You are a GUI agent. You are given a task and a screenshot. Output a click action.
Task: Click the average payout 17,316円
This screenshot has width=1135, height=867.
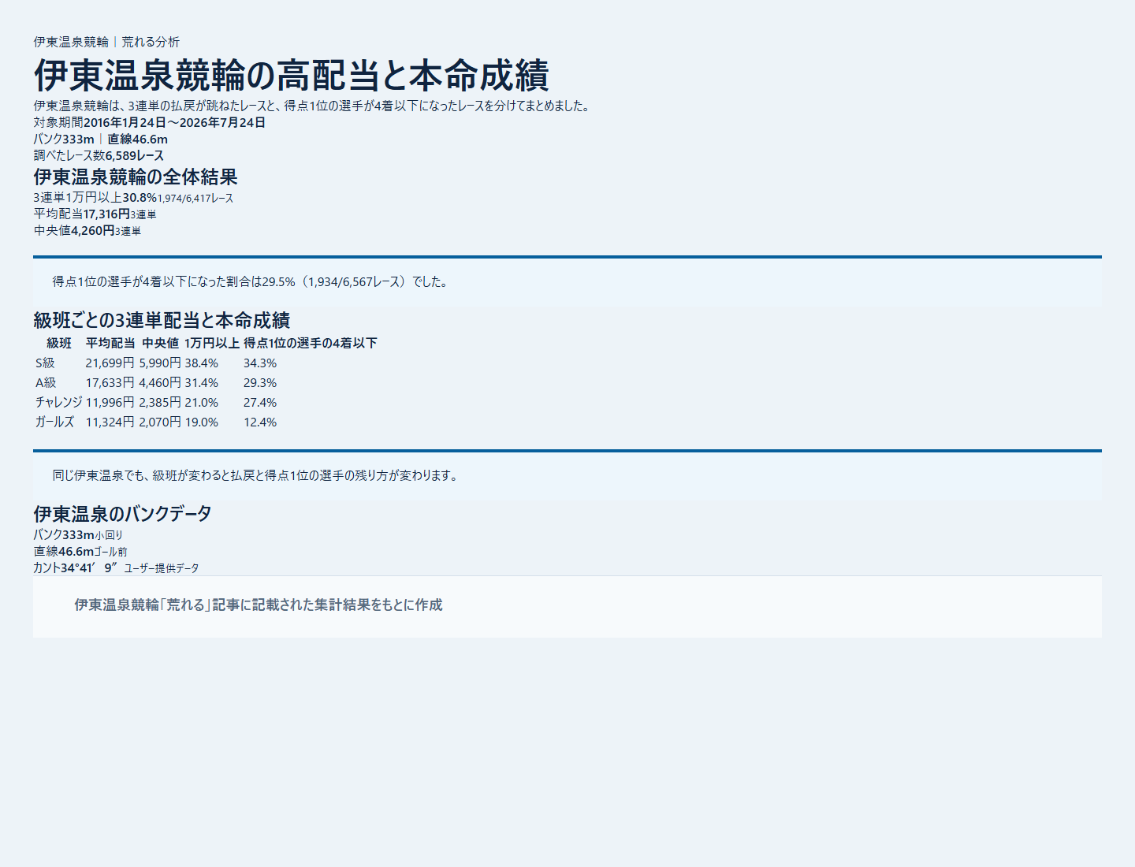pos(106,214)
